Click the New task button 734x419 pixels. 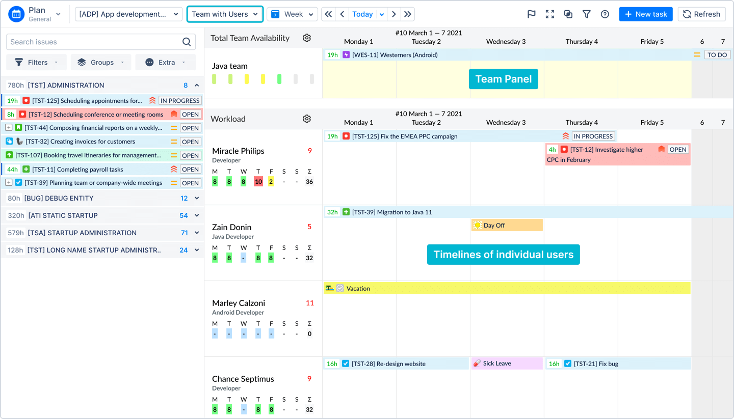645,14
